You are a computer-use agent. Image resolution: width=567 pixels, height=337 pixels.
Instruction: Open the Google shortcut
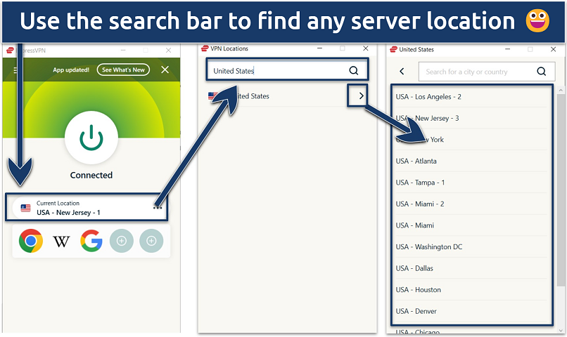click(x=91, y=241)
